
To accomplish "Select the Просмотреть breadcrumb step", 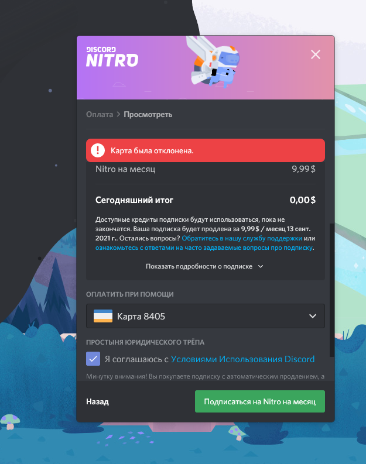I will click(x=148, y=115).
